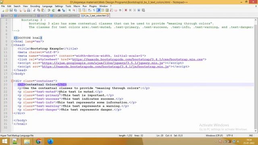Toggle Word Wrap in the toolbar
258x145 pixels.
pos(89,10)
